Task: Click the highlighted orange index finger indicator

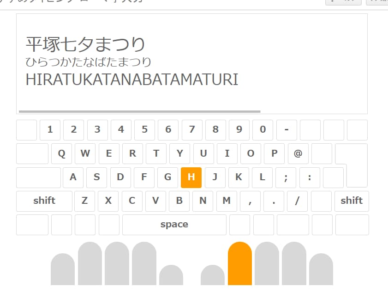Action: 240,263
